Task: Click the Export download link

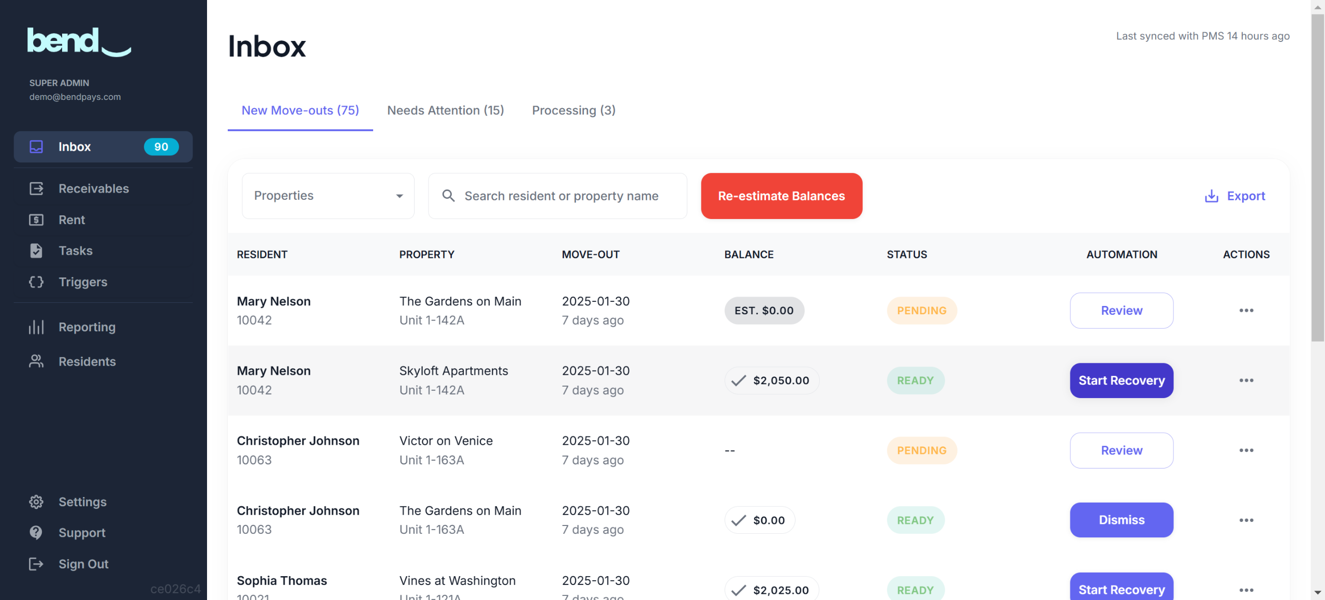Action: 1235,196
